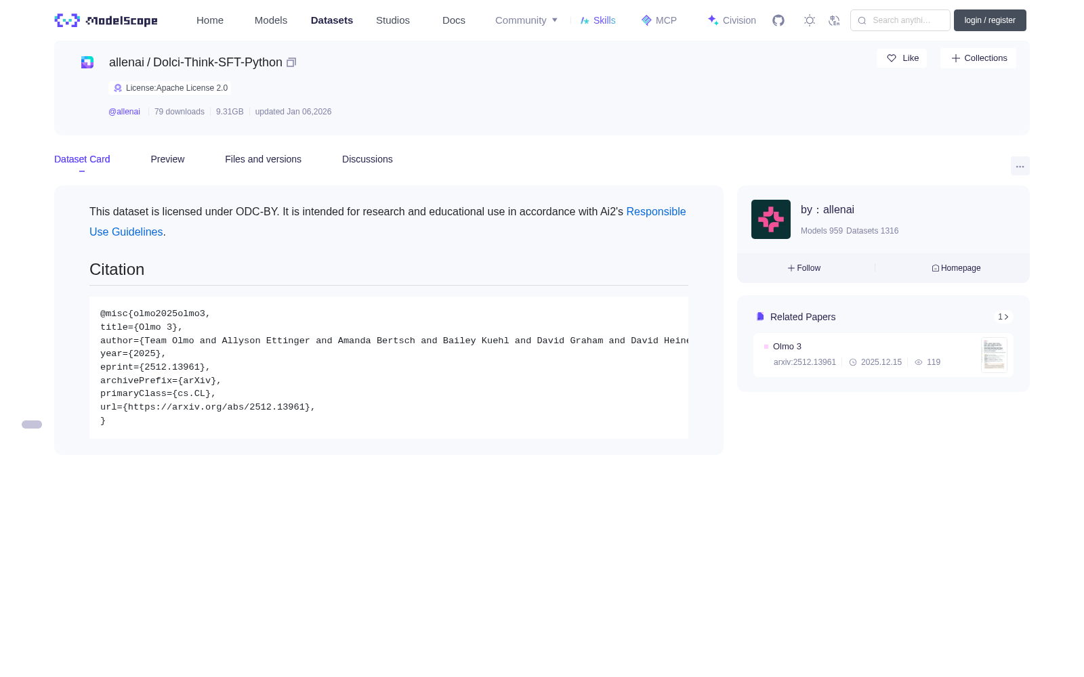Click the '119' views count
The height and width of the screenshot is (677, 1084).
tap(934, 362)
